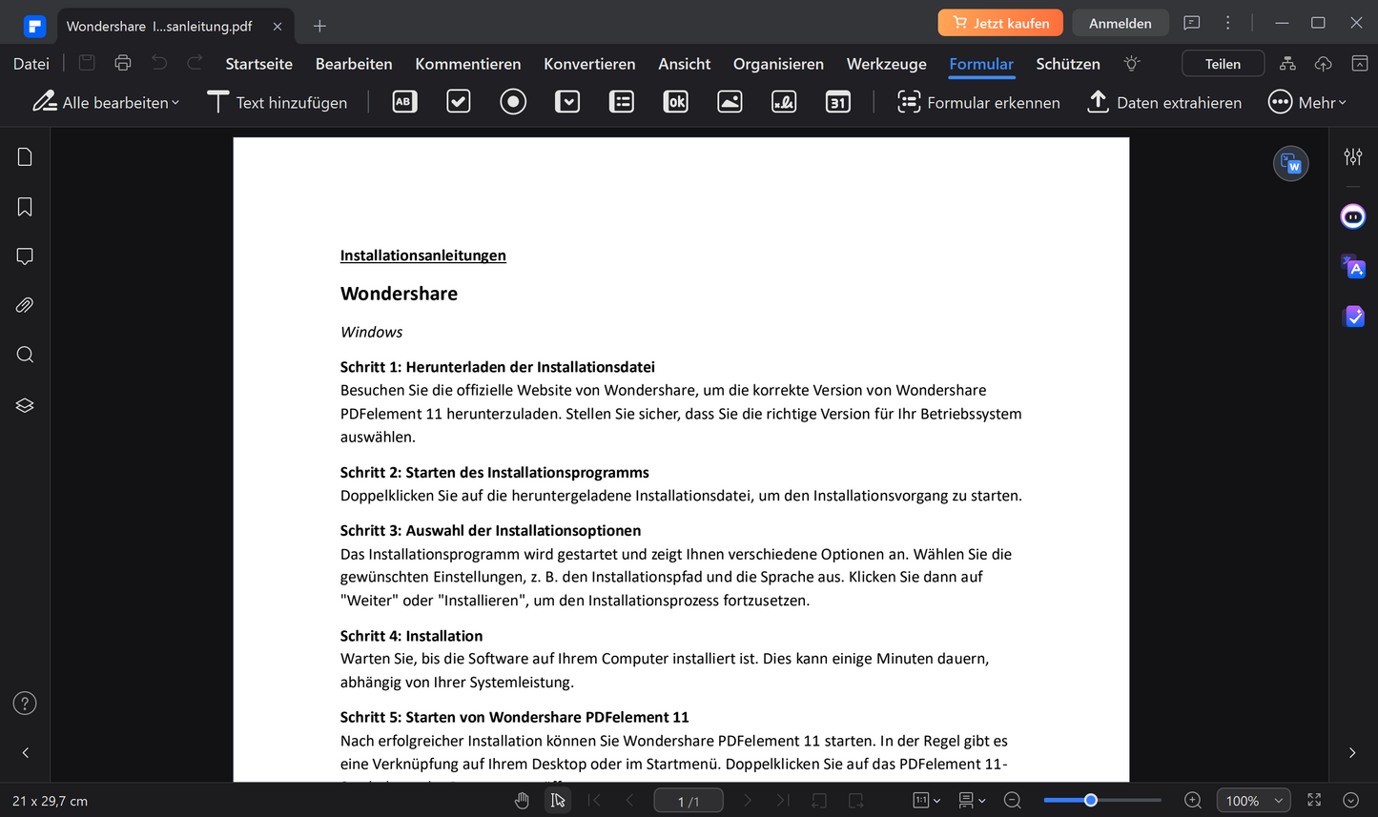
Task: Open the page thumbnails panel
Action: pyautogui.click(x=24, y=156)
